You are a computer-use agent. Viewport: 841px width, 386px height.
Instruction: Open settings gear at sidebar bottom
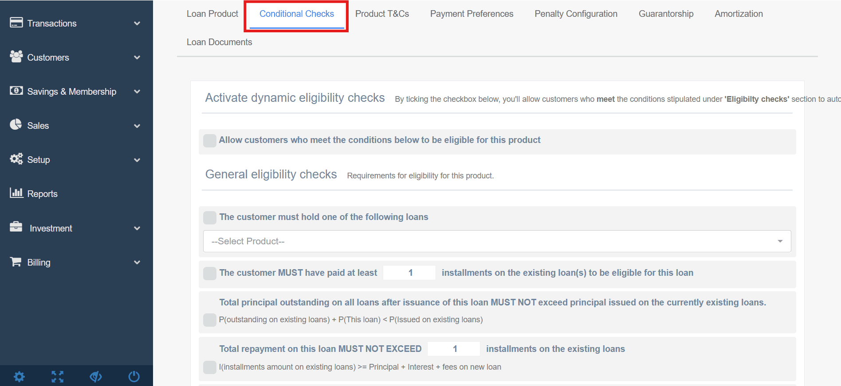pyautogui.click(x=19, y=377)
